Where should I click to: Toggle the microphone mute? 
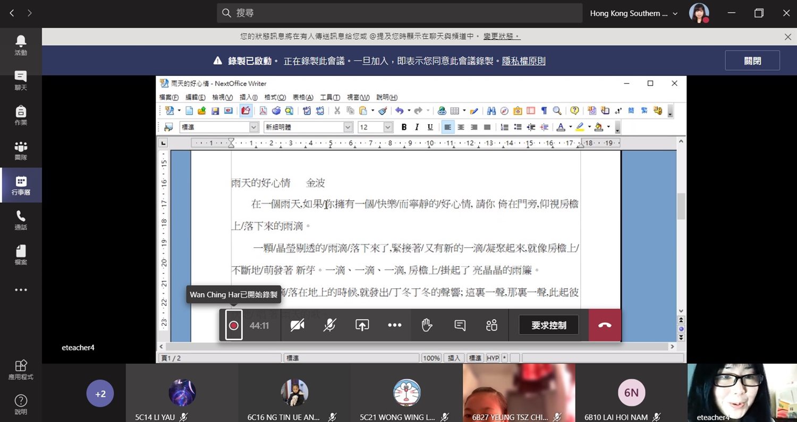pyautogui.click(x=329, y=325)
